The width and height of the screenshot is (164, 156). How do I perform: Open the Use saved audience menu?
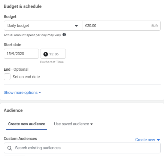click(x=73, y=124)
